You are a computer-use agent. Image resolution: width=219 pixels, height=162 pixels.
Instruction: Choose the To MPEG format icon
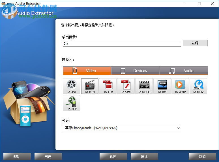pos(144,86)
